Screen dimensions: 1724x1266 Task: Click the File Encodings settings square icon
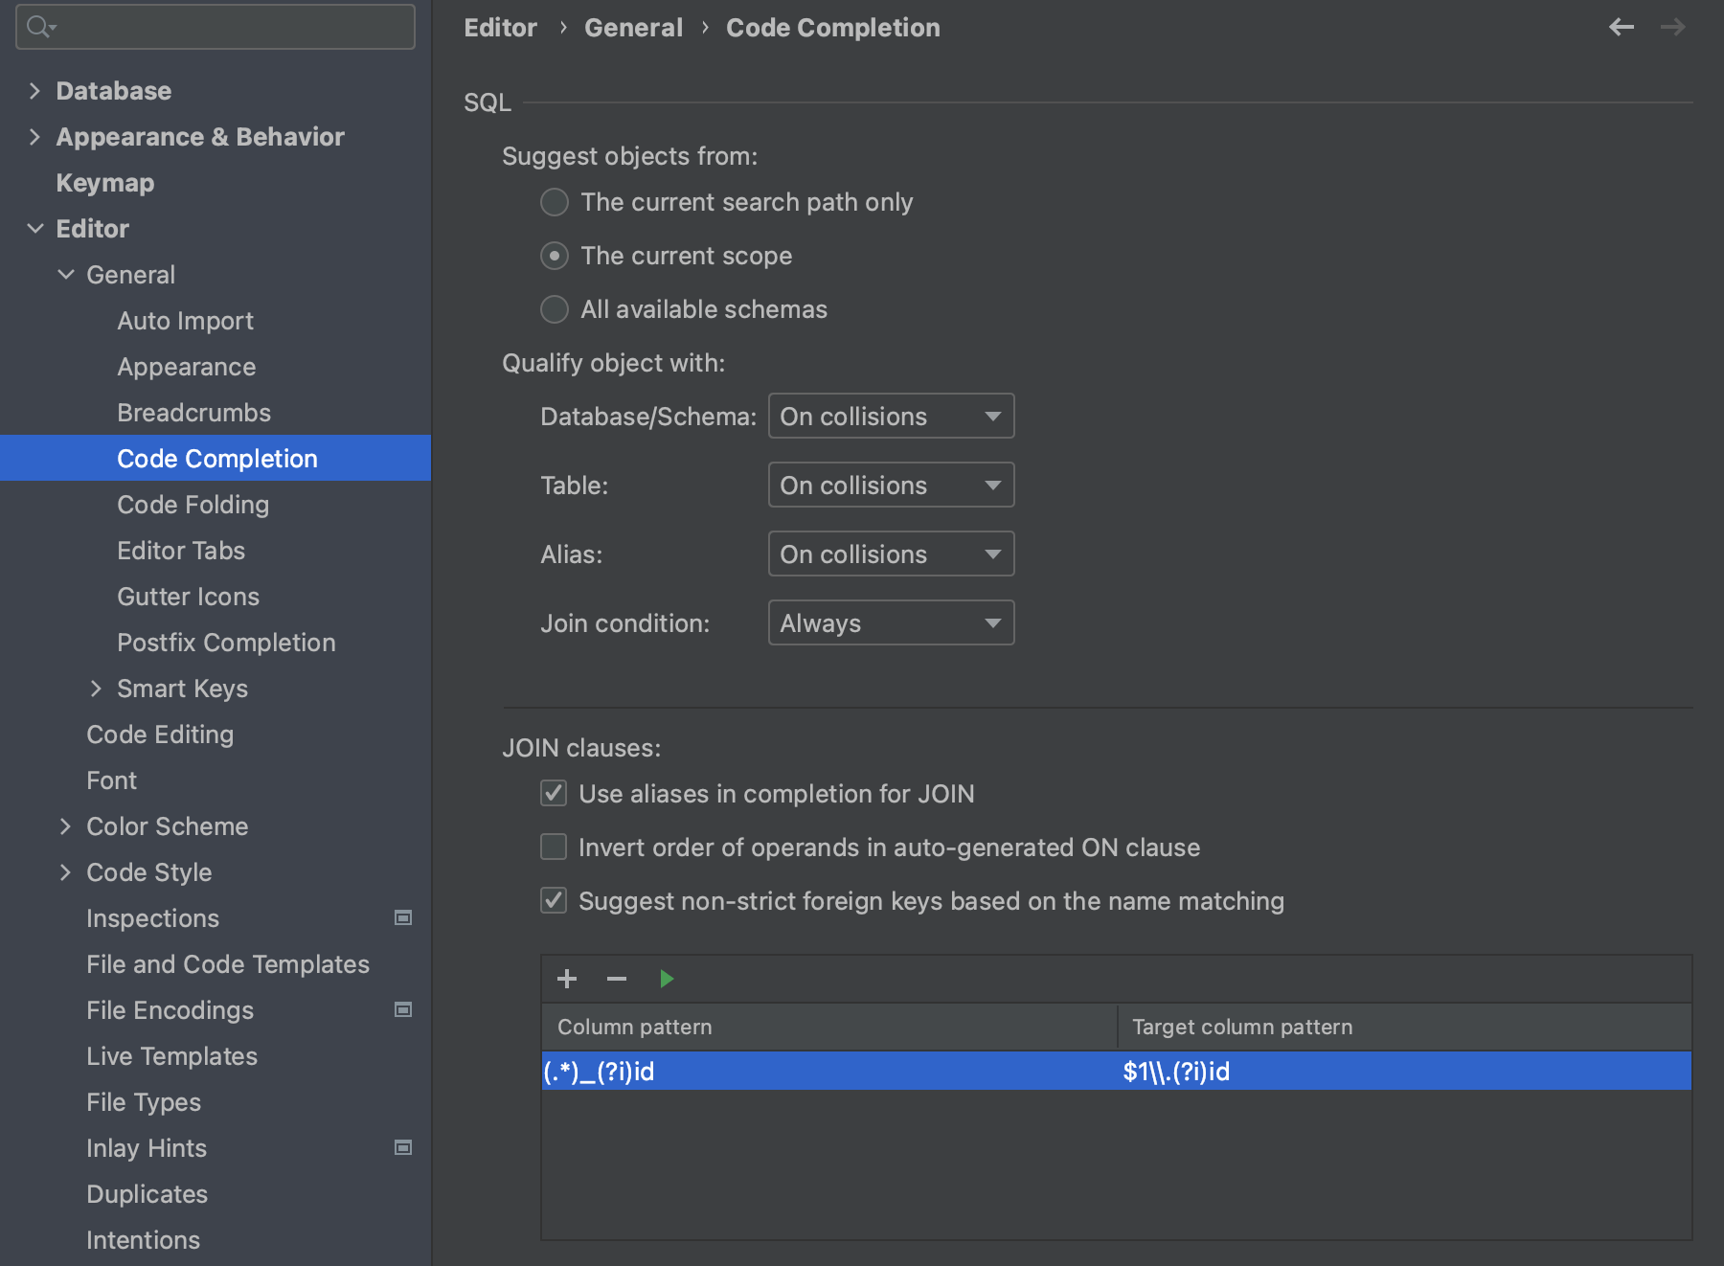pyautogui.click(x=403, y=1009)
